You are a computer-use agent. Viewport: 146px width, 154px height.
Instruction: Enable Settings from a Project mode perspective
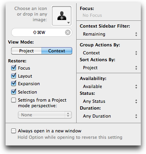pyautogui.click(x=14, y=100)
